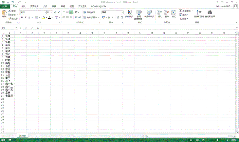Screen dimensions: 239x142
Task: Click the add new sheet plus button
Action: [x=35, y=136]
